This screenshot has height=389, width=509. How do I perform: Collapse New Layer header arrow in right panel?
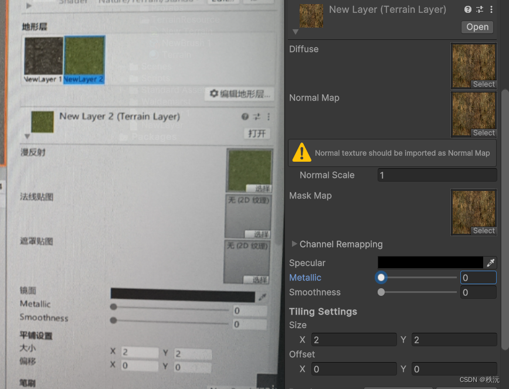pos(295,32)
